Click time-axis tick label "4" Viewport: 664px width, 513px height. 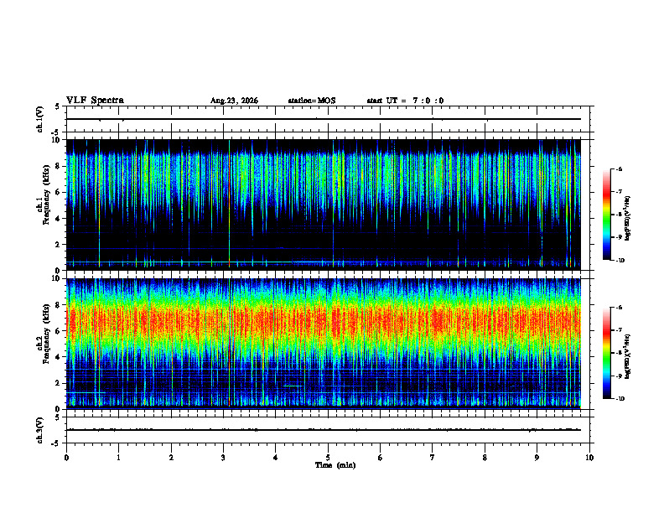(276, 458)
